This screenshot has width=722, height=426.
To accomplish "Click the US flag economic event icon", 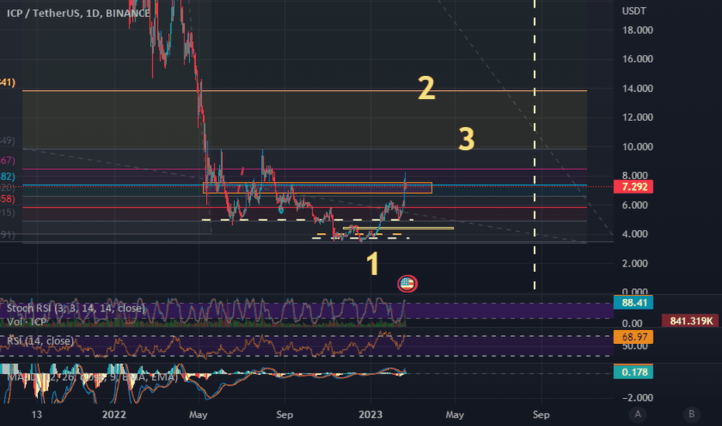I will click(x=407, y=283).
